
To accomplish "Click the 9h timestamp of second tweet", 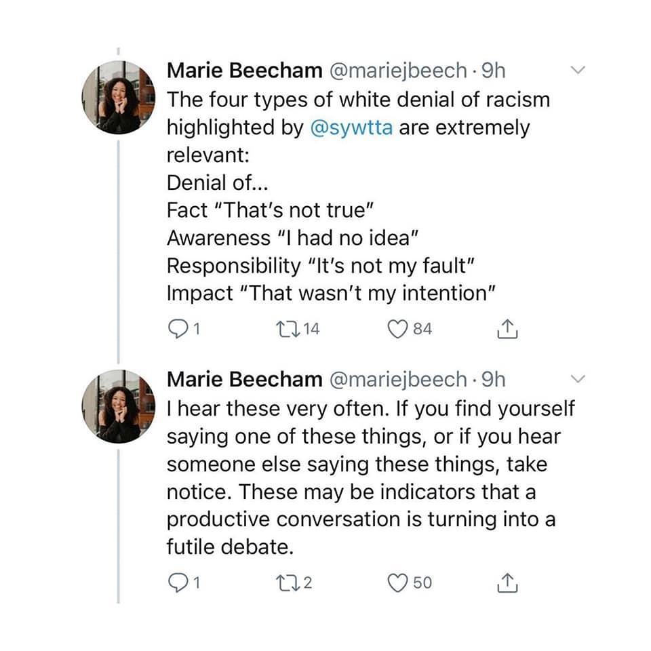I will 493,379.
